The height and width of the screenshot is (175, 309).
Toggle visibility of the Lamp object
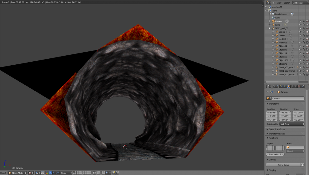300,25
